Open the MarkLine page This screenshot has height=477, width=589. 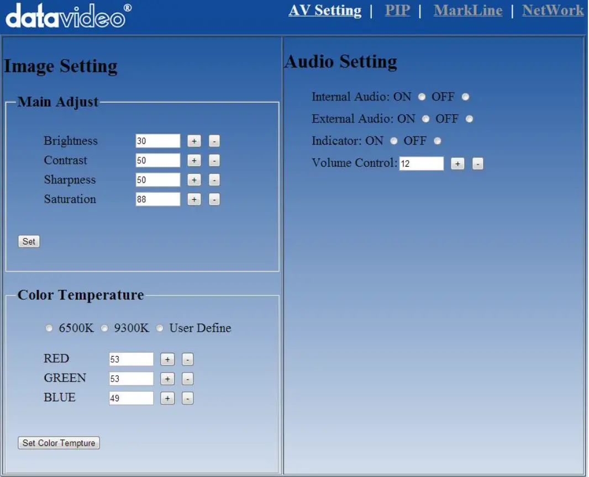(468, 10)
